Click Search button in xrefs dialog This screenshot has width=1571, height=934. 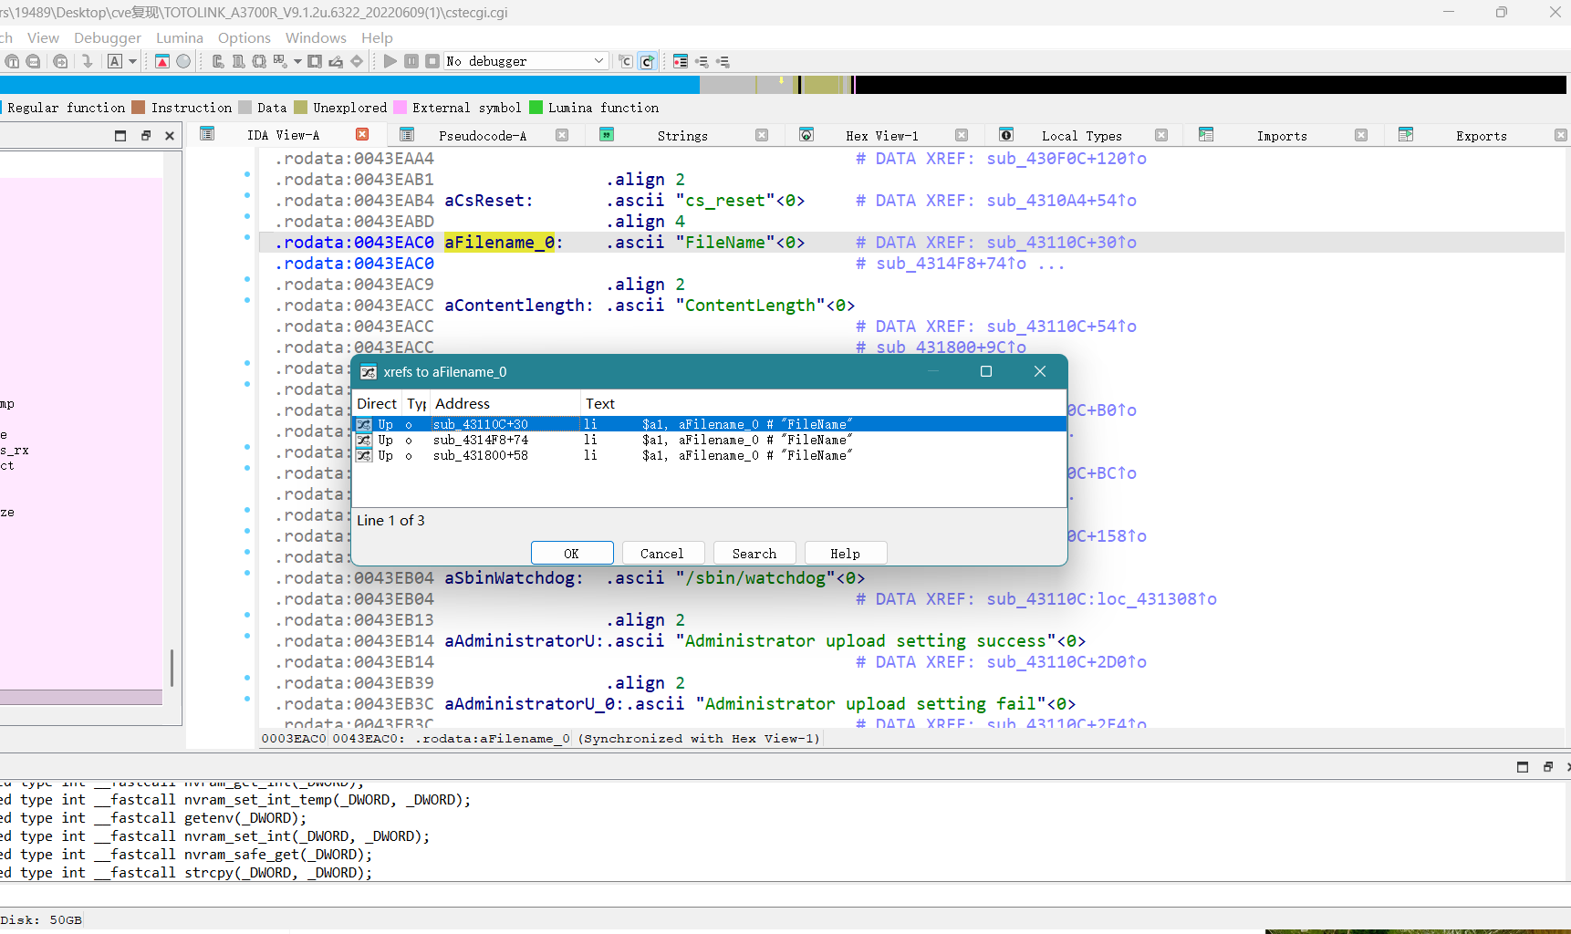tap(754, 554)
